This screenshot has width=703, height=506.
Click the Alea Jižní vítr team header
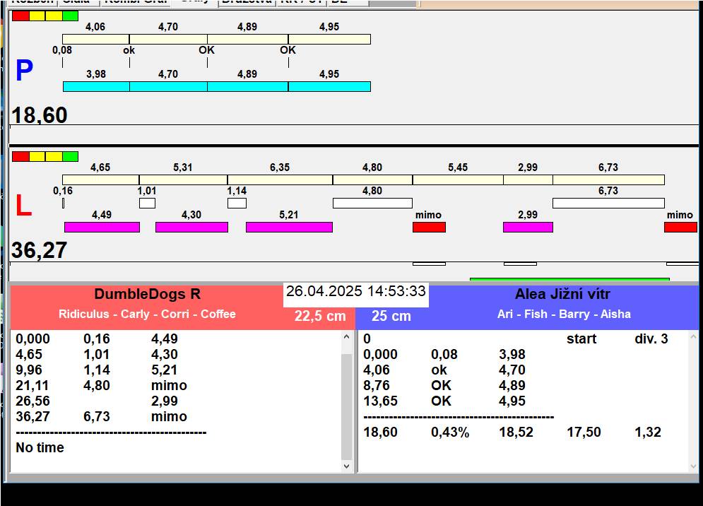tap(562, 295)
